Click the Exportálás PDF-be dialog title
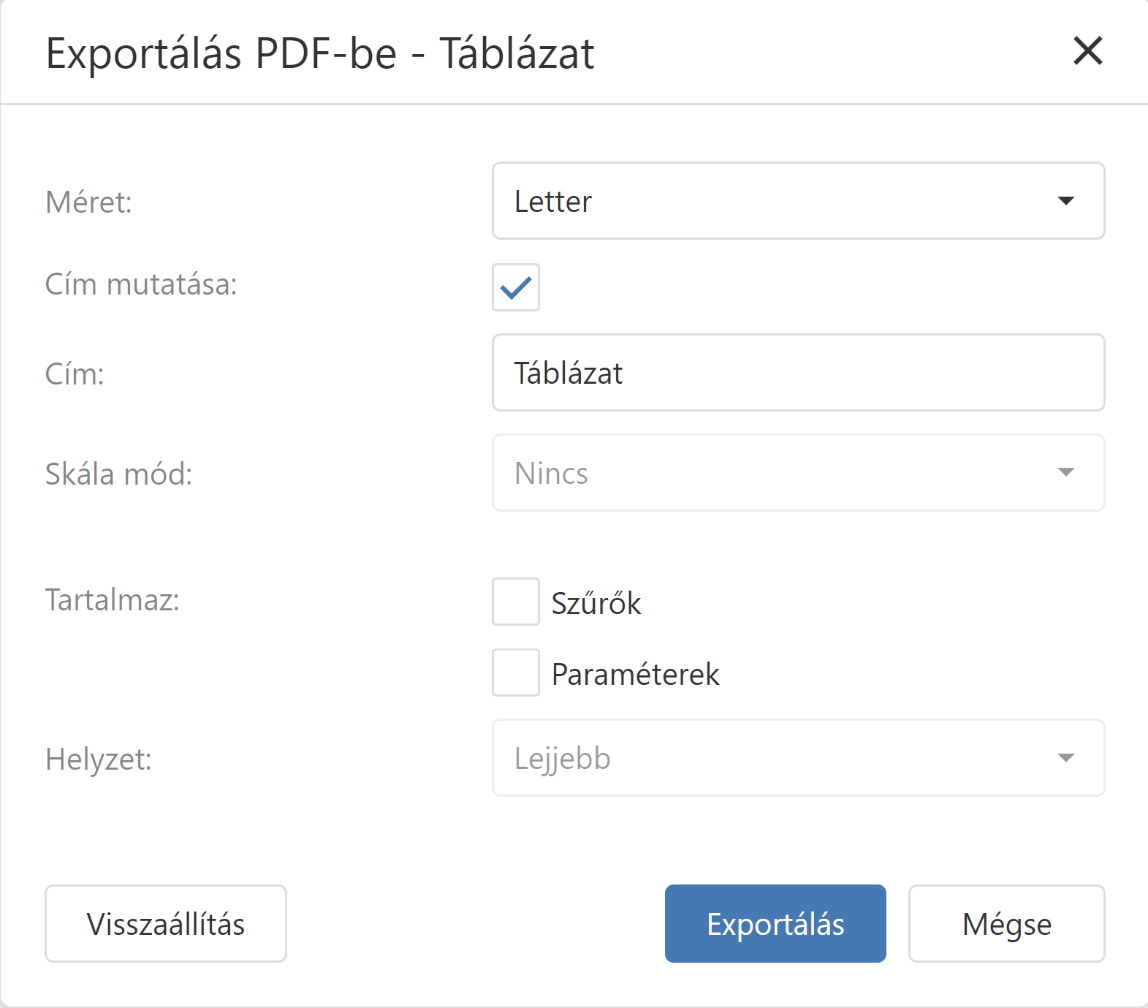The image size is (1148, 1008). coord(320,53)
